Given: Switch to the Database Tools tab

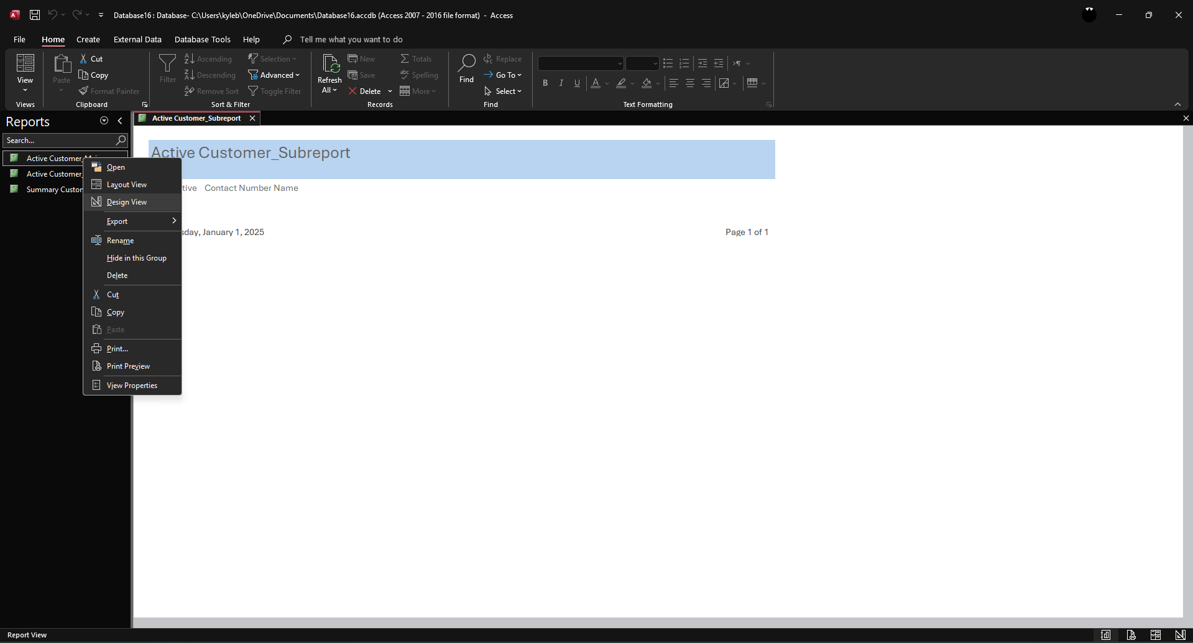Looking at the screenshot, I should tap(202, 39).
